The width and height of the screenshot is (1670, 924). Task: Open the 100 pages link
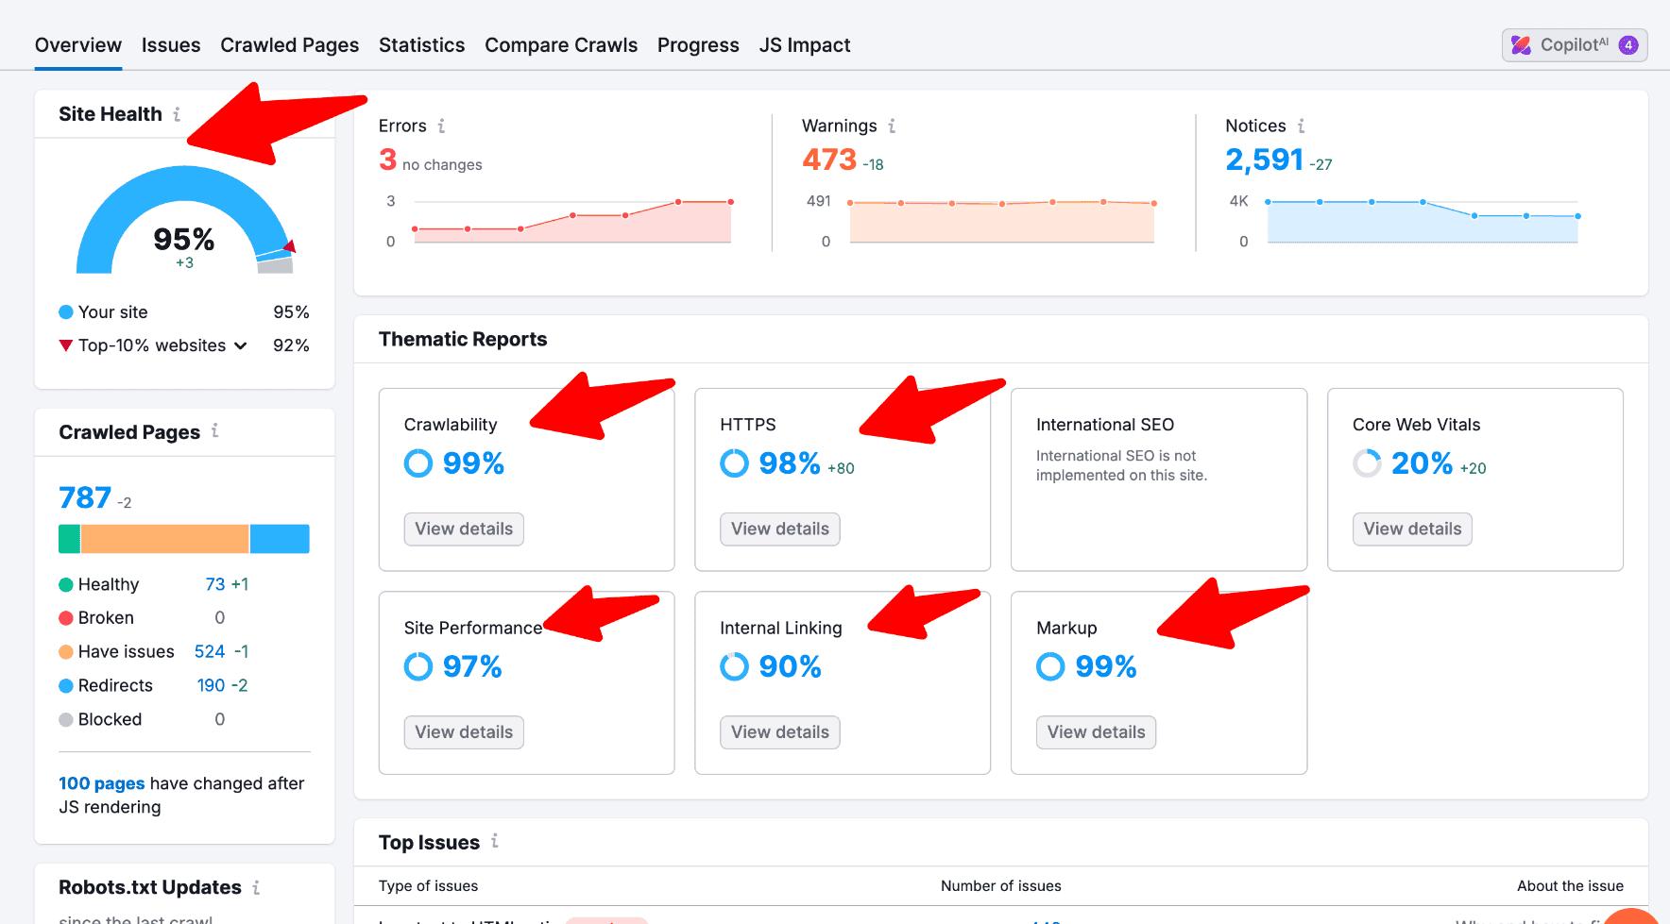[x=102, y=783]
